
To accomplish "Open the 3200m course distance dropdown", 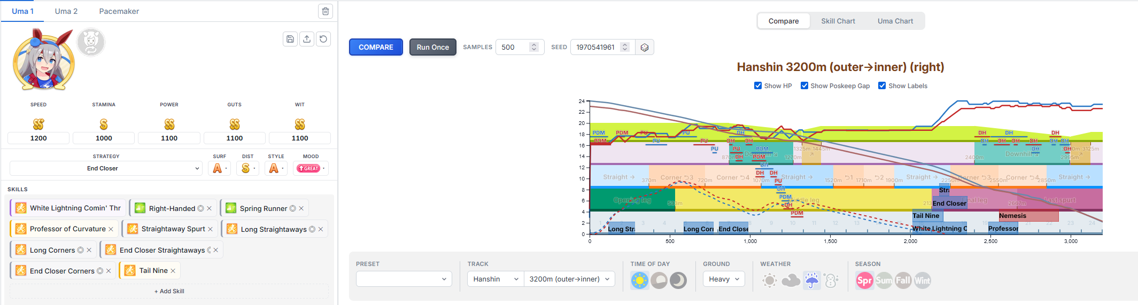I will (569, 279).
